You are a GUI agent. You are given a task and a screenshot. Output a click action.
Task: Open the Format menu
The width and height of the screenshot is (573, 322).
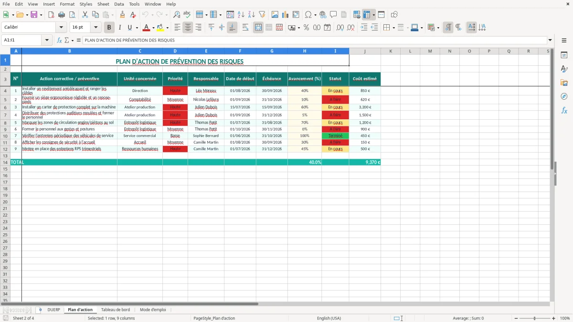(x=67, y=4)
